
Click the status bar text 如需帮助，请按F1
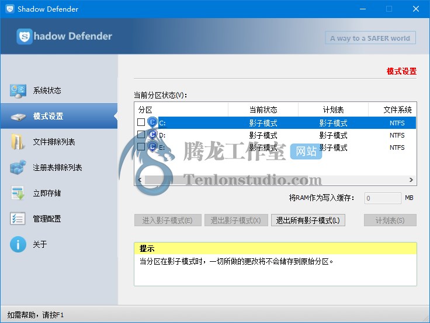point(36,315)
